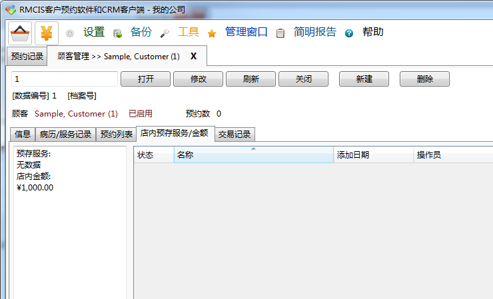Screen dimensions: 493x299
Task: Open the 备份 menu
Action: (141, 32)
